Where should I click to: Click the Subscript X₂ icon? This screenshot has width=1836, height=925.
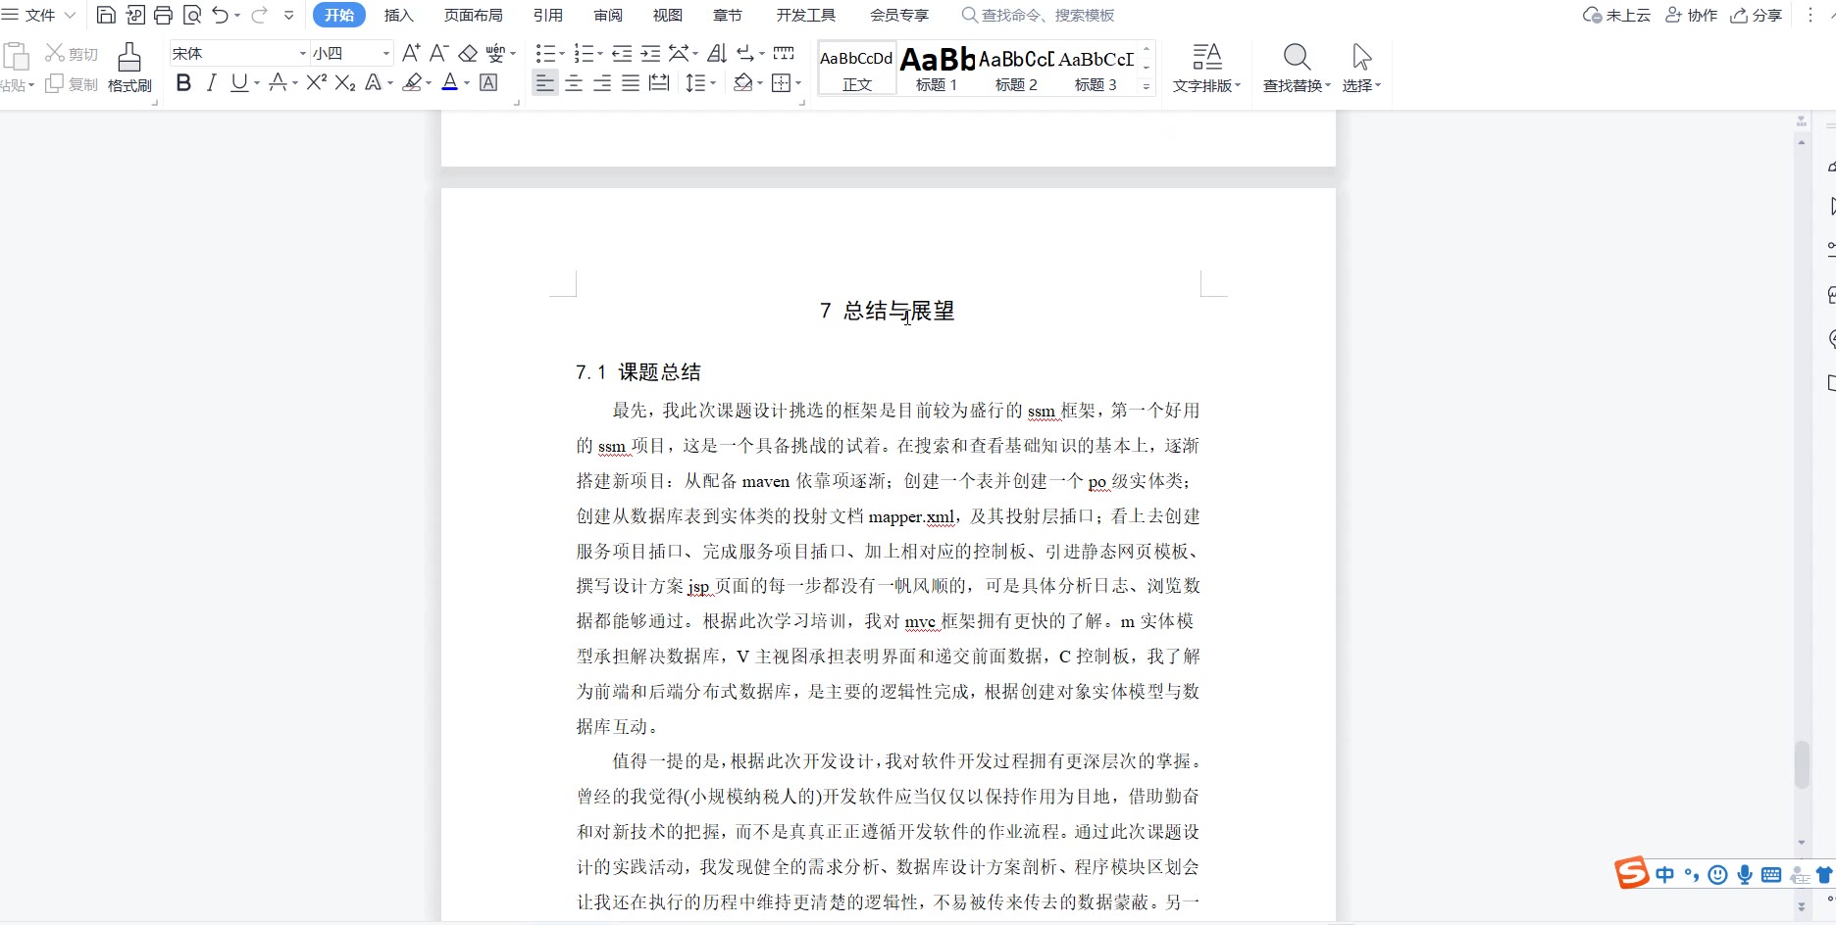[x=344, y=83]
